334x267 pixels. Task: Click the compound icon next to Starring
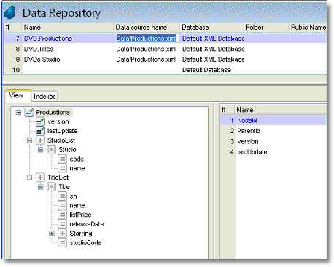tap(63, 234)
